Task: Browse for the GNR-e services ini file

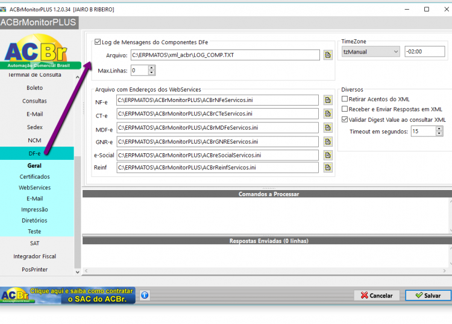Action: [328, 141]
